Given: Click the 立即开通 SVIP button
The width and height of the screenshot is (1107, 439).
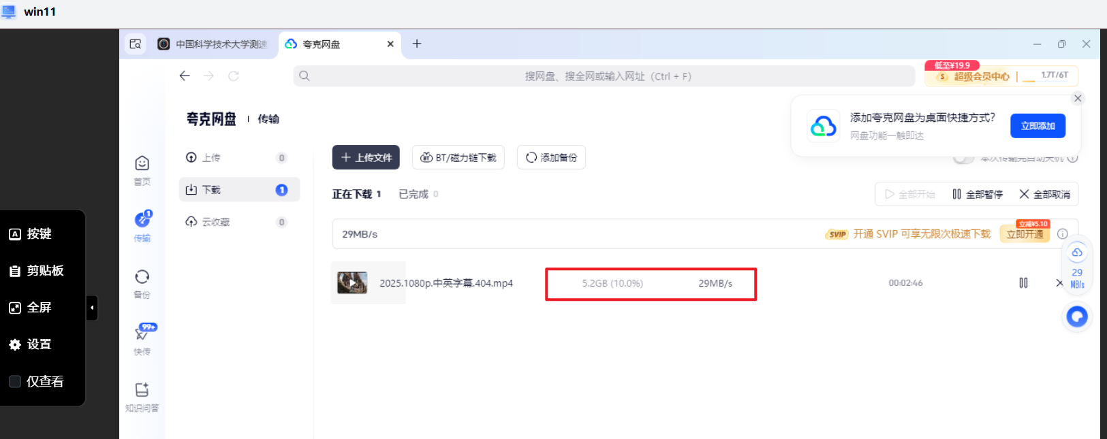Looking at the screenshot, I should tap(1025, 233).
